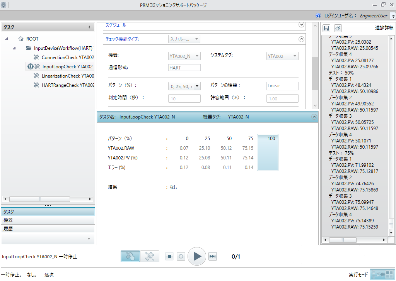Click the InputDeviceWorkflow(HART) folder icon
The height and width of the screenshot is (281, 396).
(29, 48)
